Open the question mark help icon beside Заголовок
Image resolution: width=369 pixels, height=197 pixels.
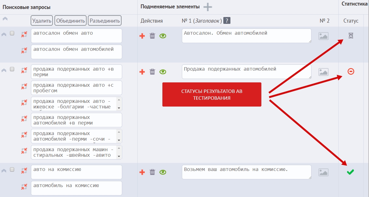click(x=227, y=20)
